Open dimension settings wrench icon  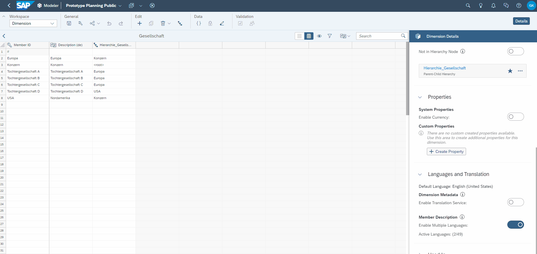pos(80,23)
